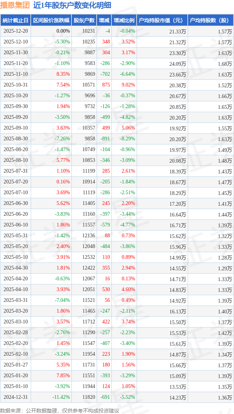Select the 户均持股数（股） column header

tap(211, 20)
